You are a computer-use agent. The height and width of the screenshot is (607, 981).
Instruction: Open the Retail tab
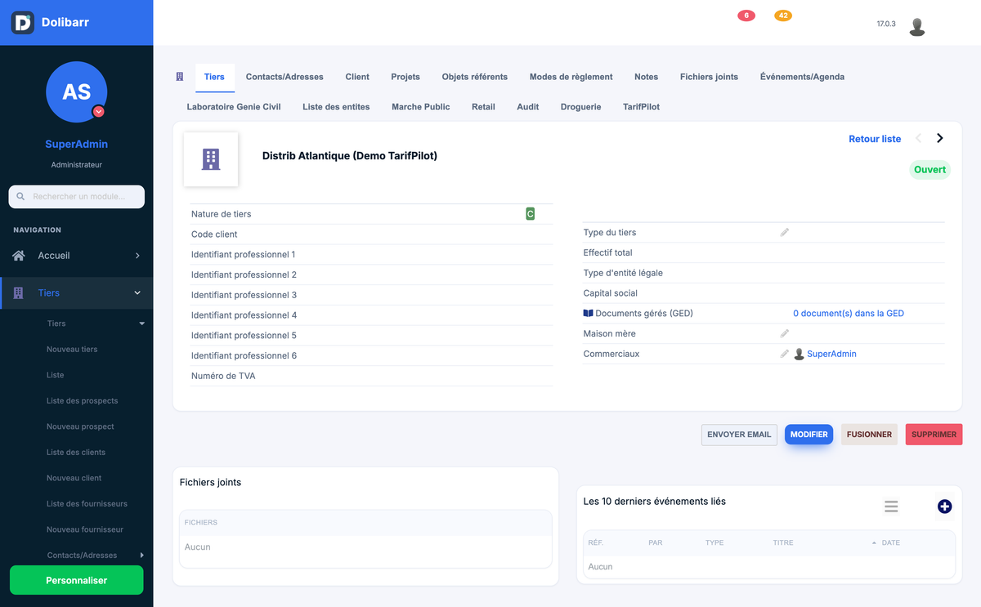pos(483,107)
